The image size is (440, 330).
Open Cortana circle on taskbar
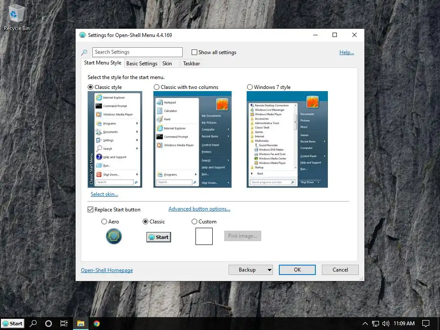point(48,324)
